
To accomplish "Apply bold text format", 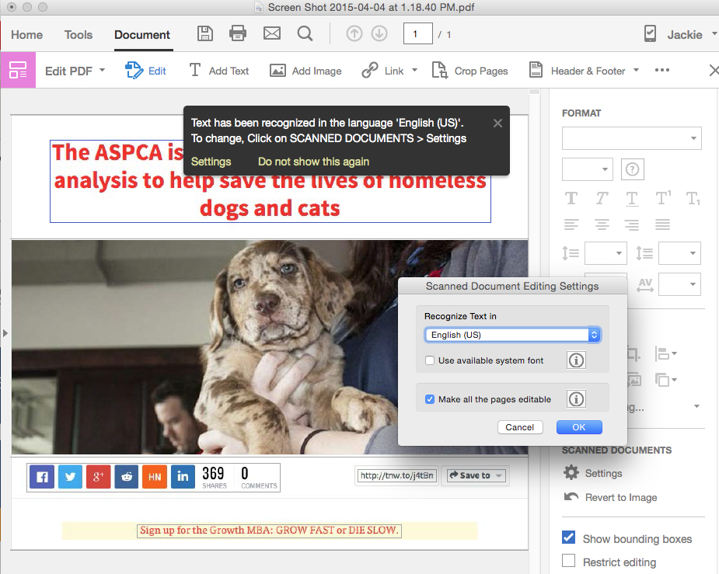I will click(571, 198).
